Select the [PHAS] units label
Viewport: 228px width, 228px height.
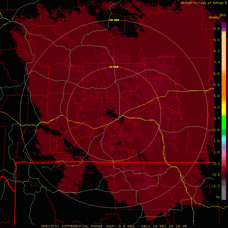tap(214, 17)
